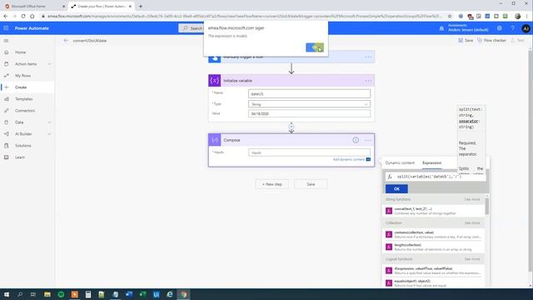Screen dimensions: 533x300
Task: Open the app launcher waffle icon
Action: click(x=6, y=28)
